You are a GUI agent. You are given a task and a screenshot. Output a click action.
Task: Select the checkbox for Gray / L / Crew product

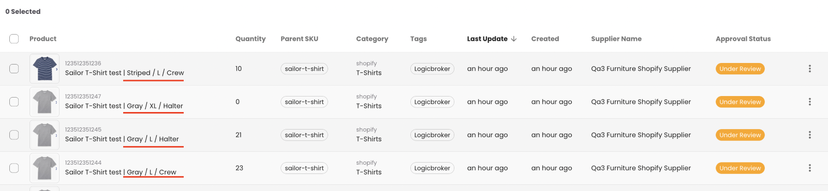pyautogui.click(x=14, y=168)
